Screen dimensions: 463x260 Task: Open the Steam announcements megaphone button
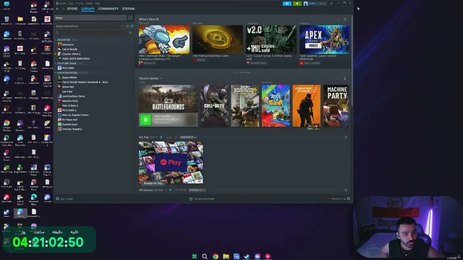pyautogui.click(x=287, y=4)
